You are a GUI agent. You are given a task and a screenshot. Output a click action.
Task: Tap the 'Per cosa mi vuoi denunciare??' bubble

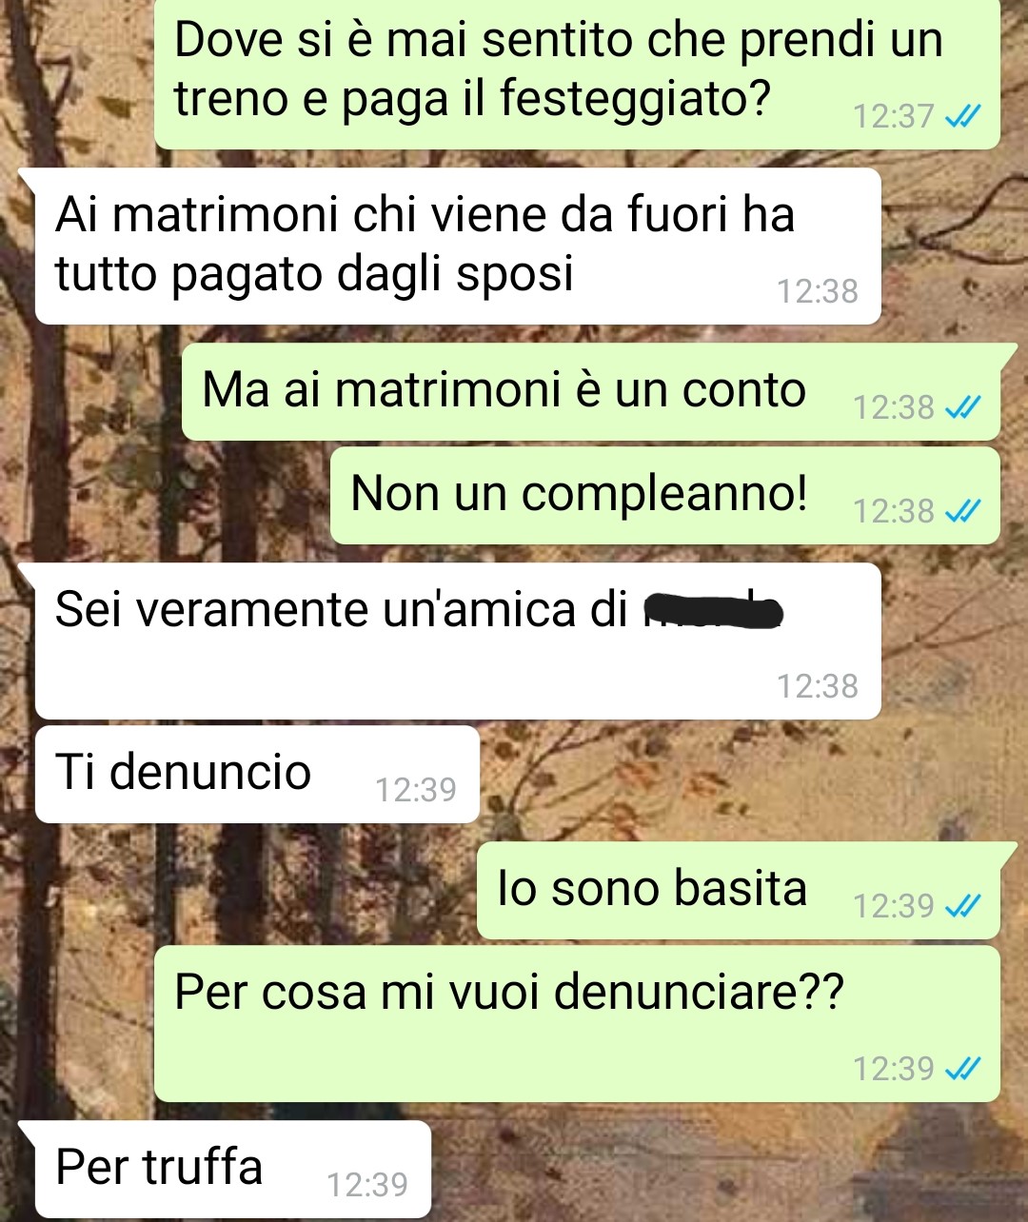[x=577, y=1024]
